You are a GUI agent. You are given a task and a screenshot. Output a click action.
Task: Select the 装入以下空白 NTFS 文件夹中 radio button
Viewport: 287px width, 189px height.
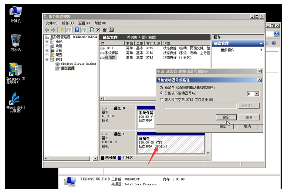[161, 100]
